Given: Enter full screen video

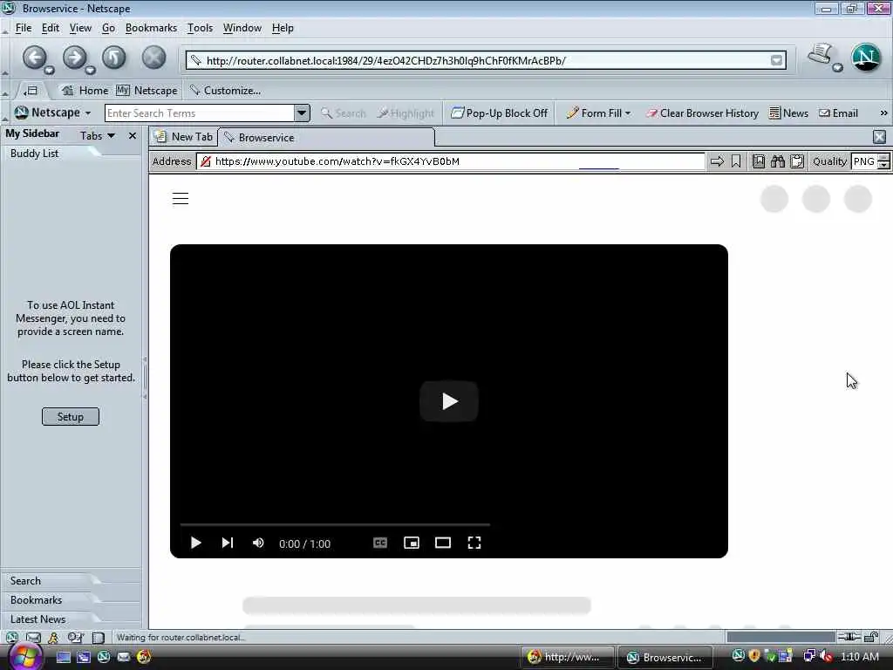Looking at the screenshot, I should (474, 543).
